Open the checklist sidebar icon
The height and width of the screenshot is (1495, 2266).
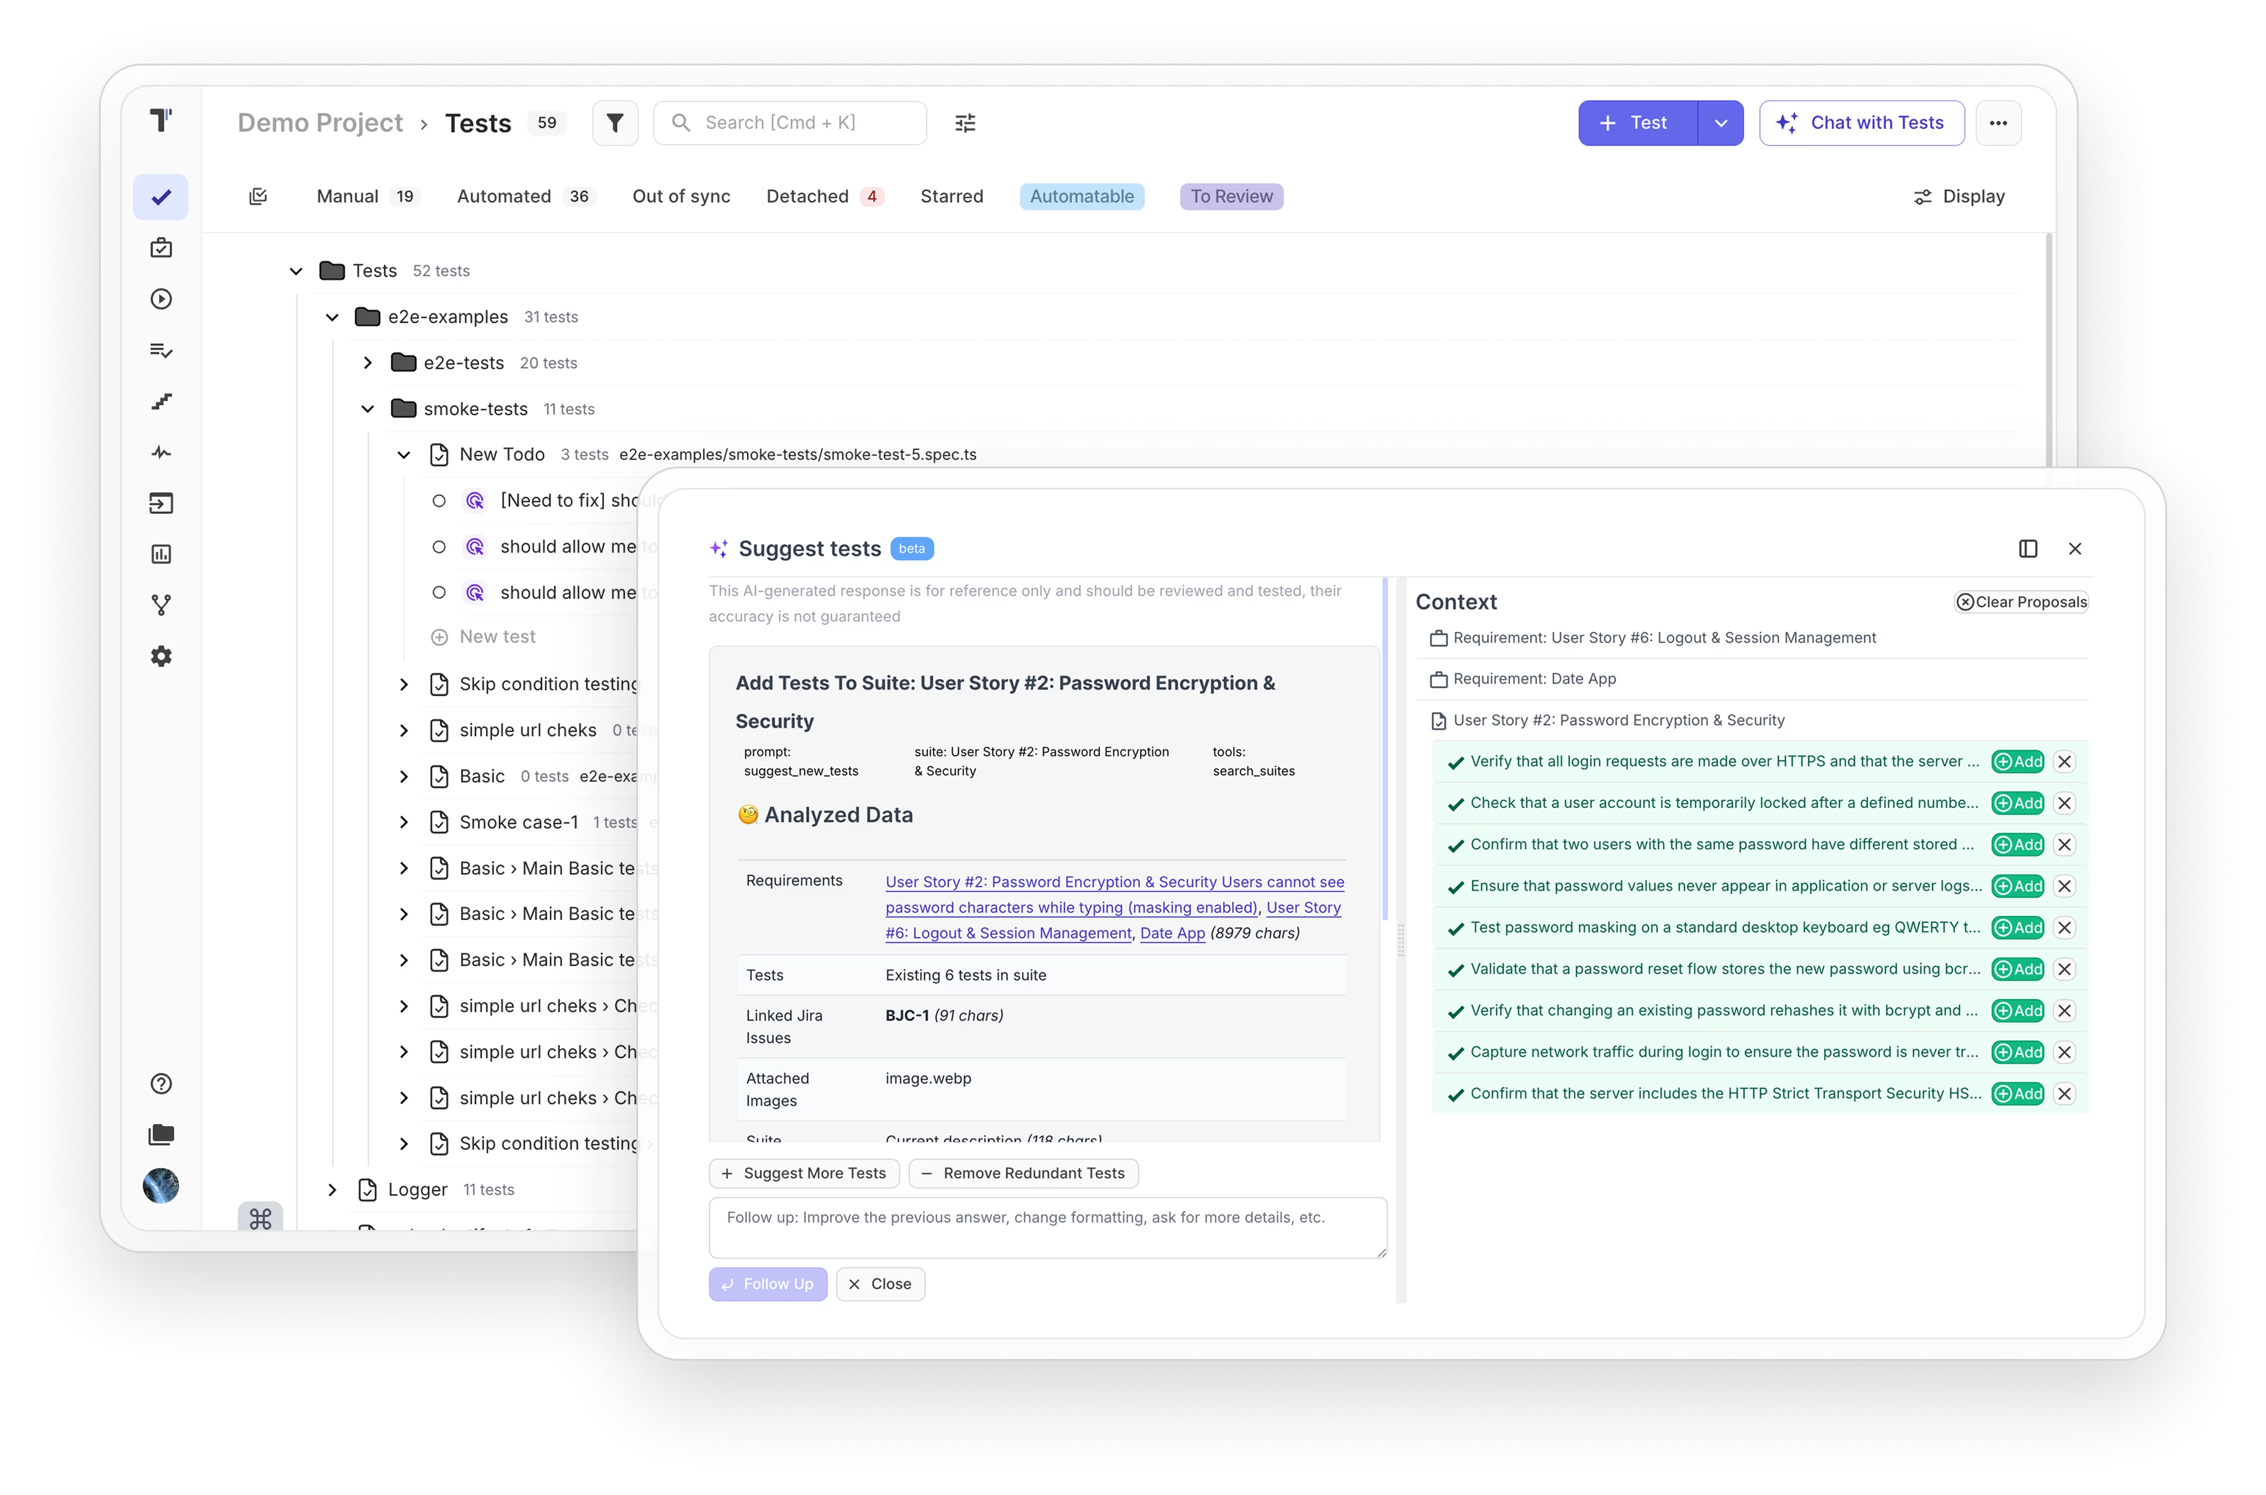pyautogui.click(x=161, y=350)
